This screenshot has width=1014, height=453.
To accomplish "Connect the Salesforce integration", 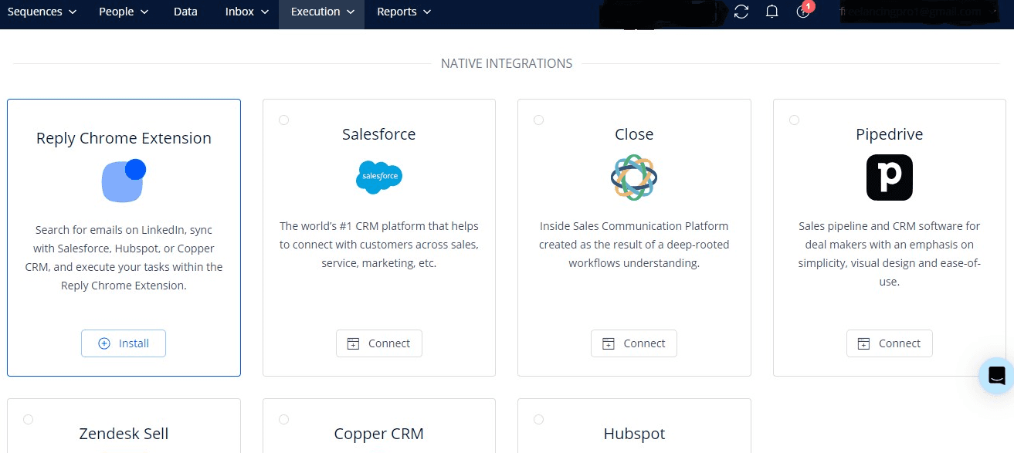I will (x=379, y=343).
